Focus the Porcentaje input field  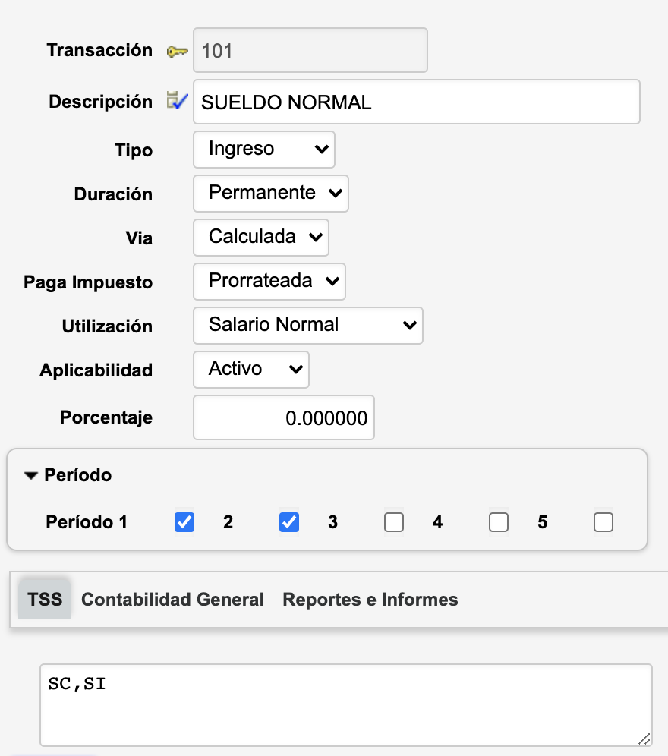pyautogui.click(x=284, y=417)
